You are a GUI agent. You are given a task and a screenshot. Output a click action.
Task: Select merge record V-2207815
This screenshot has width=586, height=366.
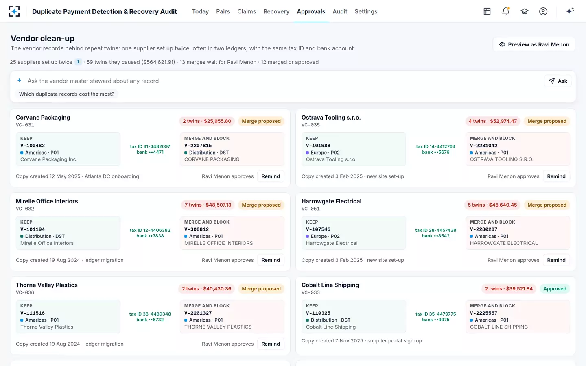click(x=232, y=149)
